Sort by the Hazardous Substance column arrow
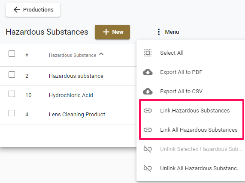This screenshot has height=183, width=245. pos(101,55)
